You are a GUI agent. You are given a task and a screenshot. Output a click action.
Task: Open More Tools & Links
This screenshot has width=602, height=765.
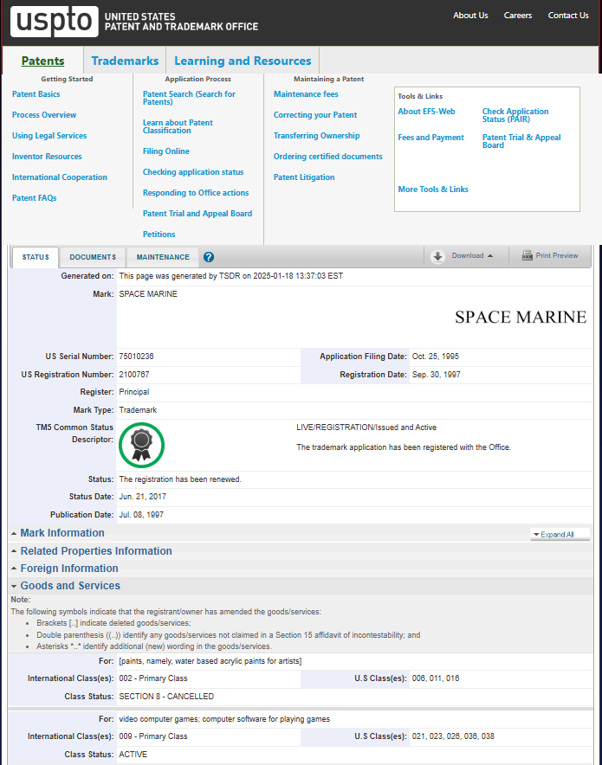coord(433,190)
